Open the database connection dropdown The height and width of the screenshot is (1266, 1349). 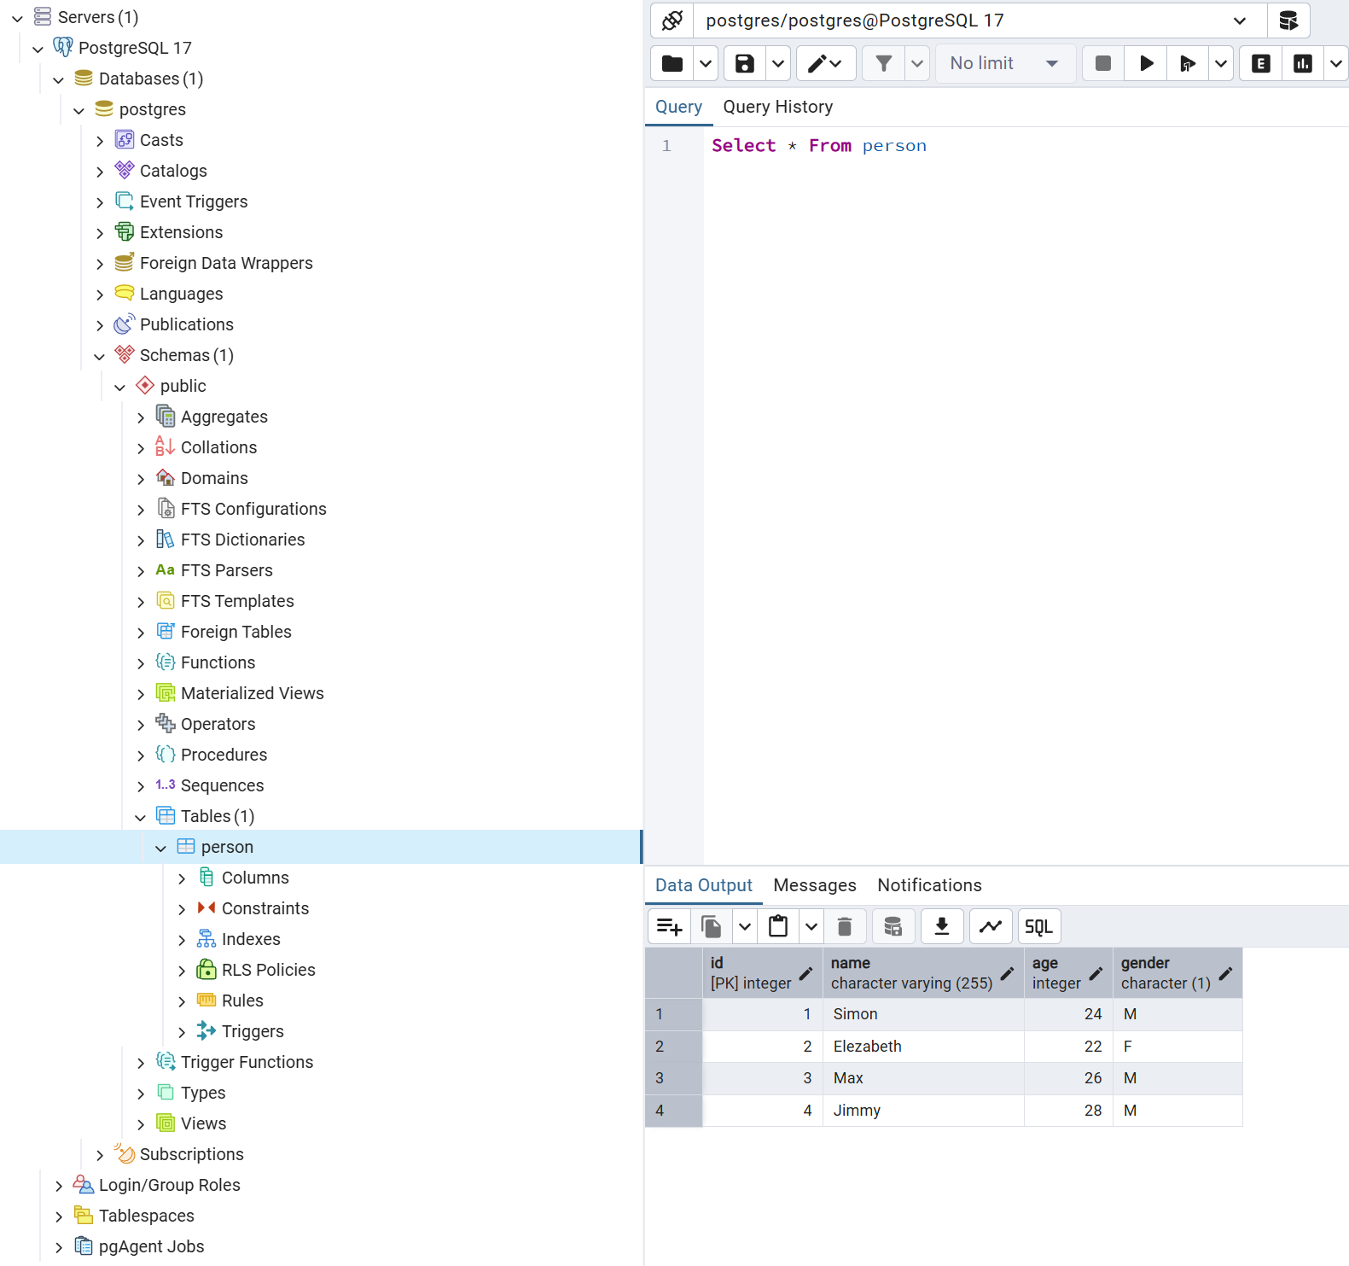pyautogui.click(x=1239, y=20)
